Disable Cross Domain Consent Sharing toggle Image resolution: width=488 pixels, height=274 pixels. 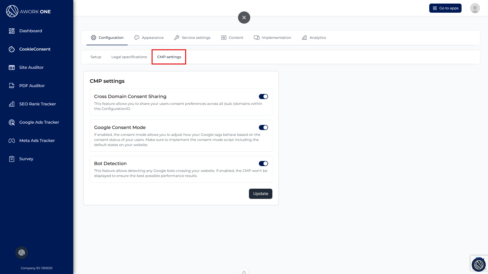pyautogui.click(x=263, y=96)
